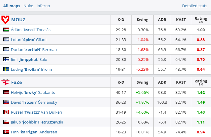Click the FaZe team logo icon
Image resolution: width=211 pixels, height=137 pixels.
tap(5, 82)
